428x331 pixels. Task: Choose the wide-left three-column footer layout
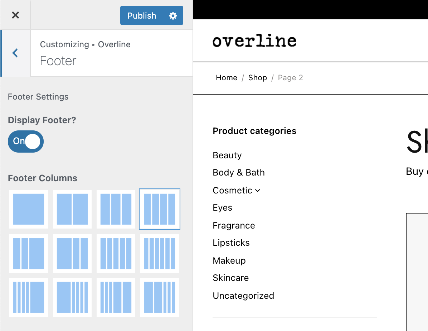pyautogui.click(x=72, y=254)
